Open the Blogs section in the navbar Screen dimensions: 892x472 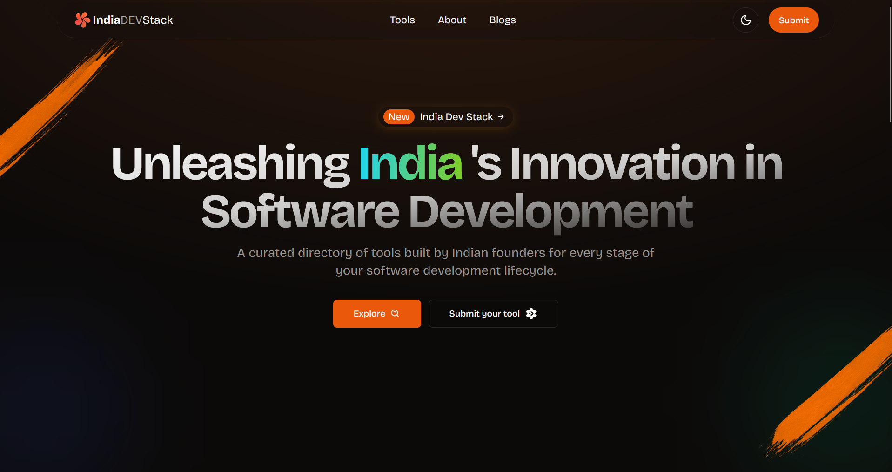(x=502, y=20)
